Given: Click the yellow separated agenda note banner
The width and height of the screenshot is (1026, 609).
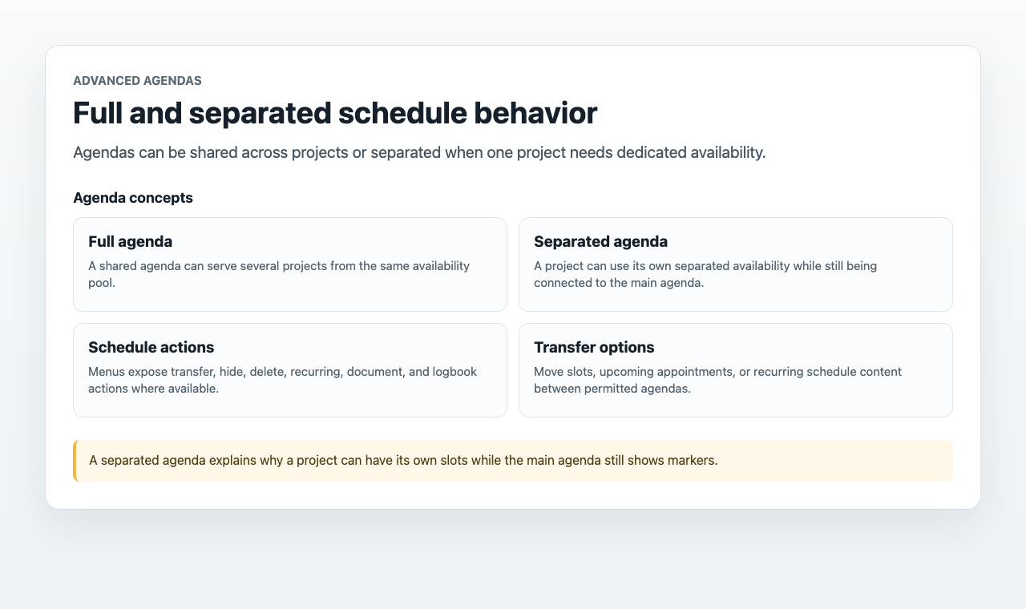Looking at the screenshot, I should pos(513,461).
